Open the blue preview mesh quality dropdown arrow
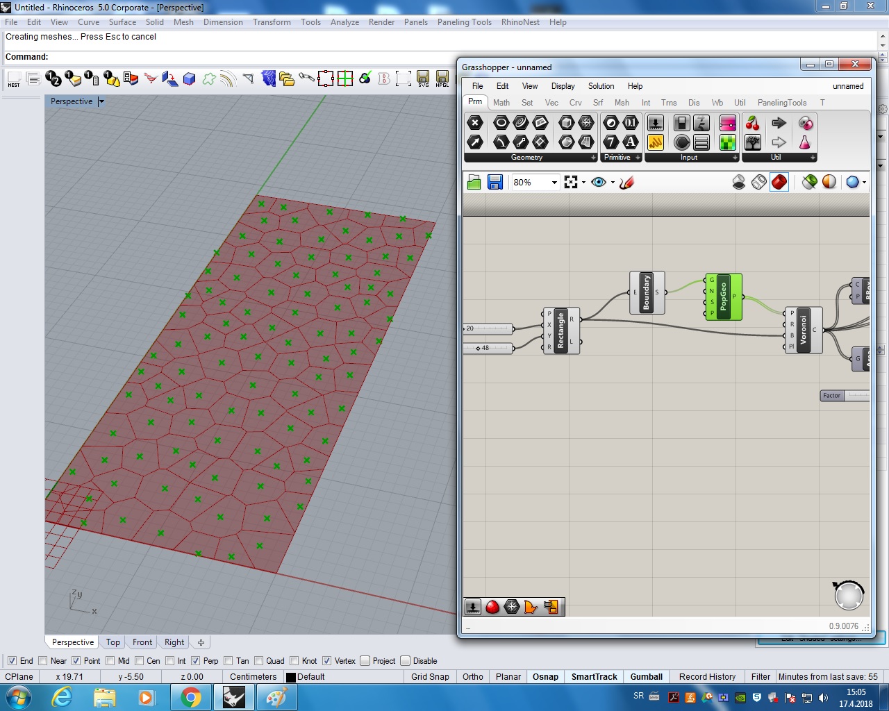The image size is (889, 711). point(863,183)
